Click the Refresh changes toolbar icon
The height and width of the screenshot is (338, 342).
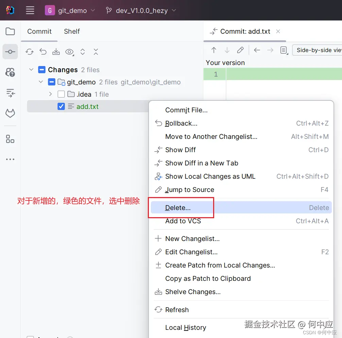30,52
